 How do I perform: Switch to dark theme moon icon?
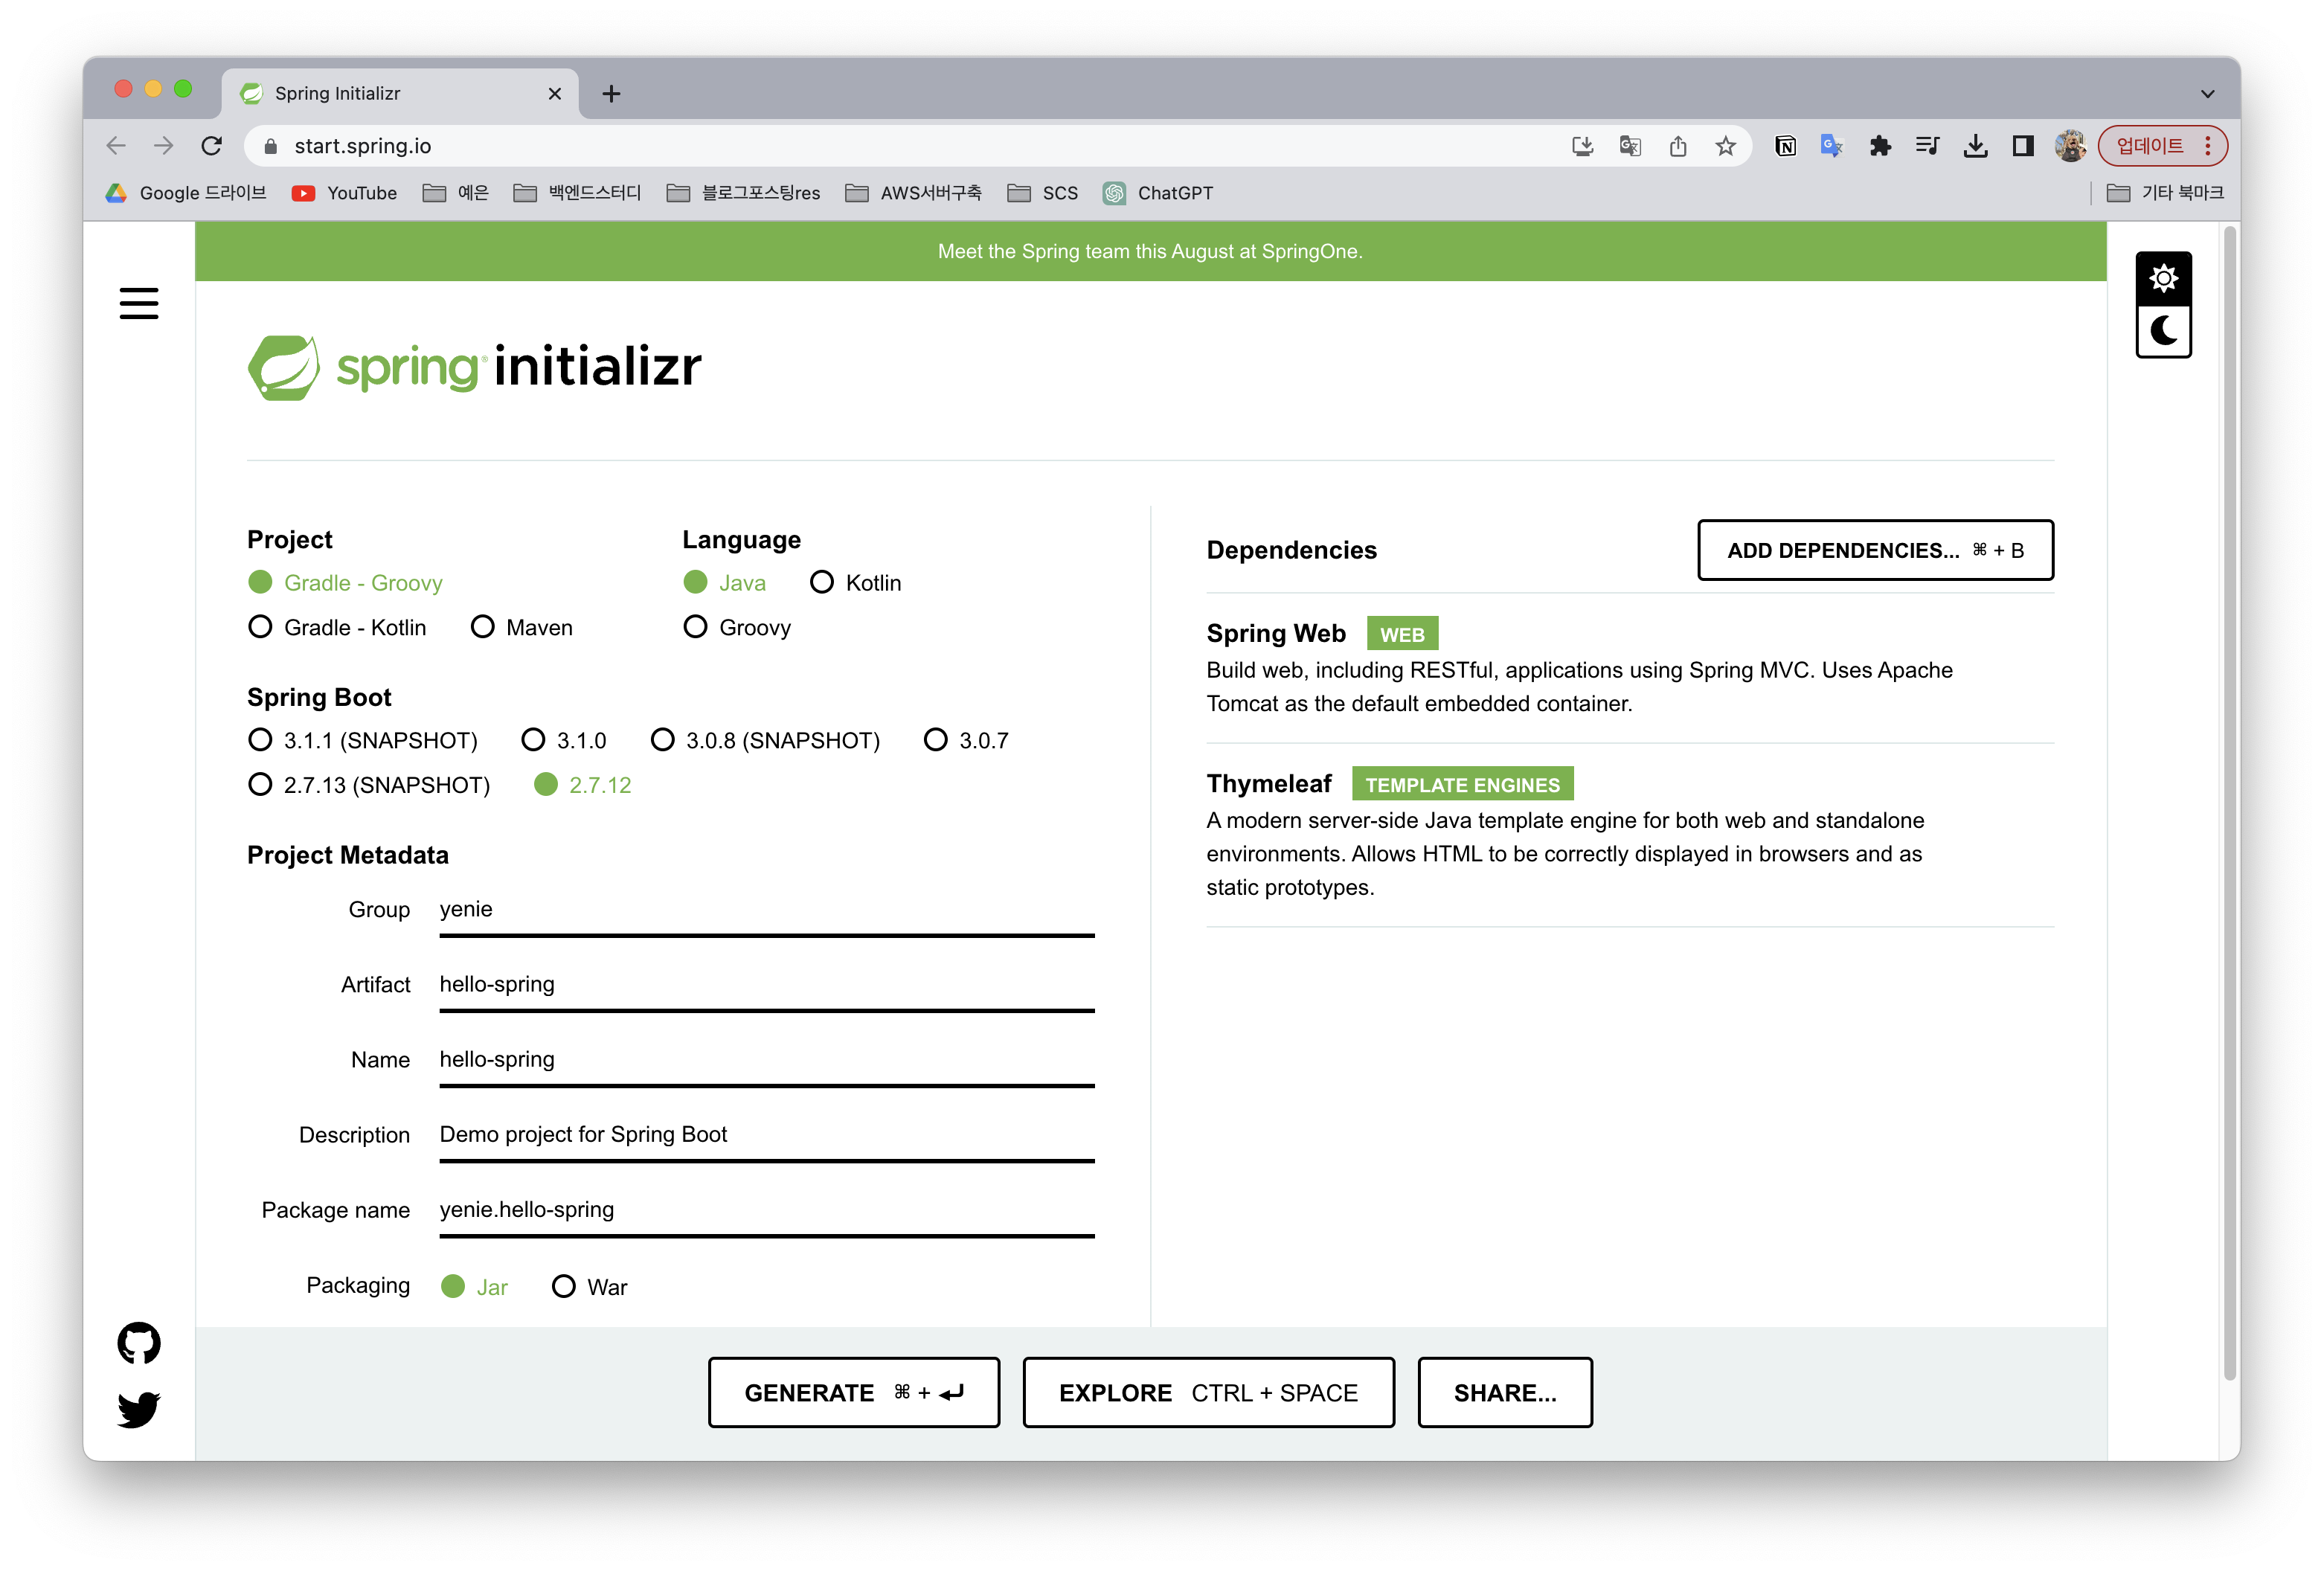[2163, 331]
